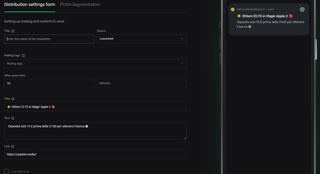This screenshot has height=174, width=320.
Task: Switch to the PUSH Segmentation tab
Action: click(x=80, y=5)
